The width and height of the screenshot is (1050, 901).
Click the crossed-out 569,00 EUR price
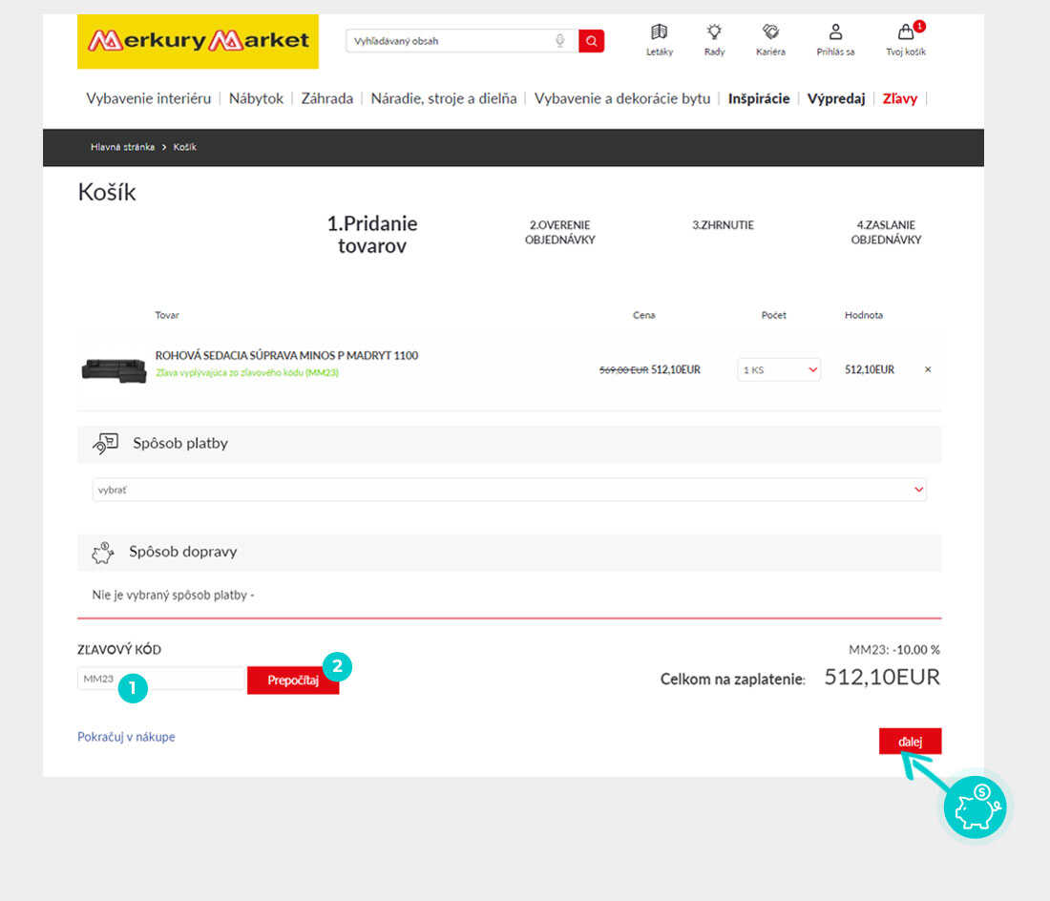(623, 370)
